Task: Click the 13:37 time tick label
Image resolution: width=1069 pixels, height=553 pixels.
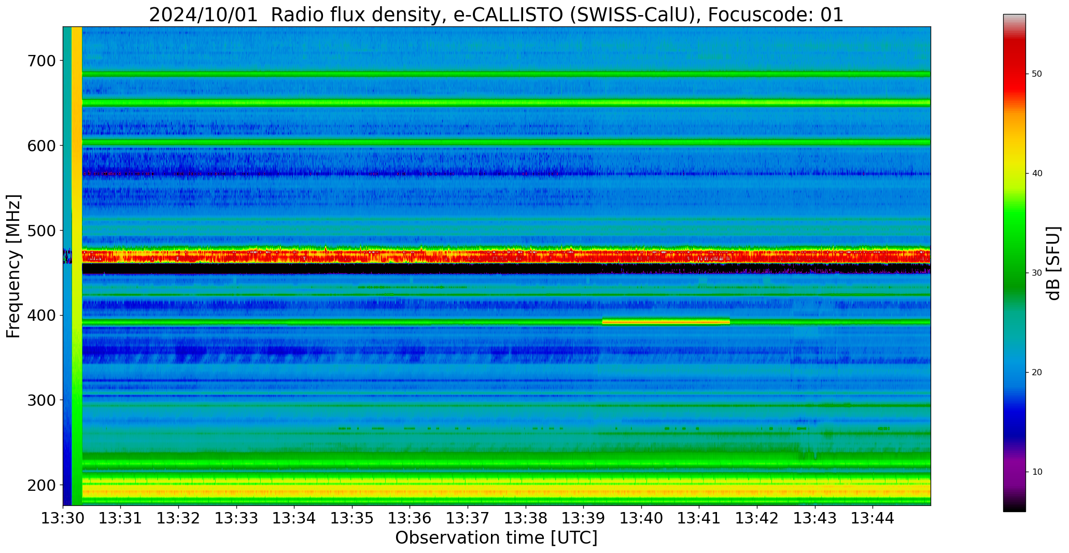Action: click(468, 518)
